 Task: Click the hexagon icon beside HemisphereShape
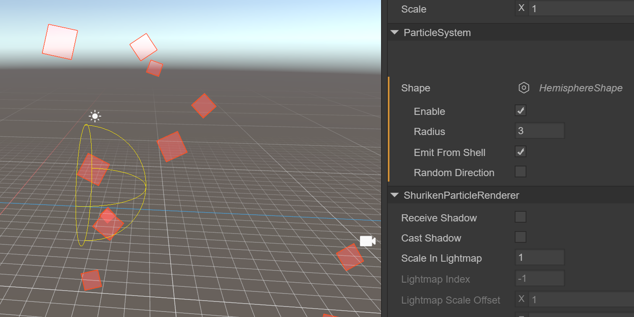point(524,88)
